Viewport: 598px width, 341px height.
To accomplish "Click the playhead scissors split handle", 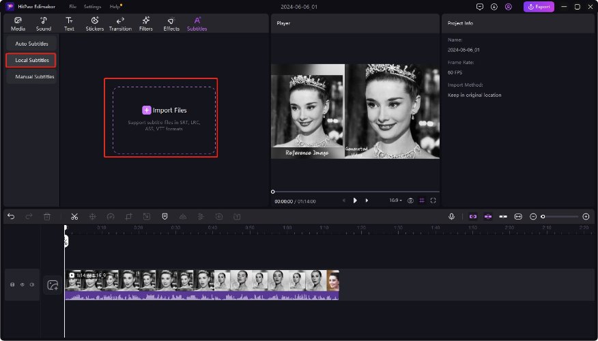I will coord(66,241).
